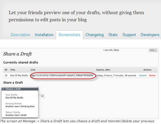Choose 'One Of My Drafts' from dropdown list
The height and width of the screenshot is (124, 161).
[14, 98]
